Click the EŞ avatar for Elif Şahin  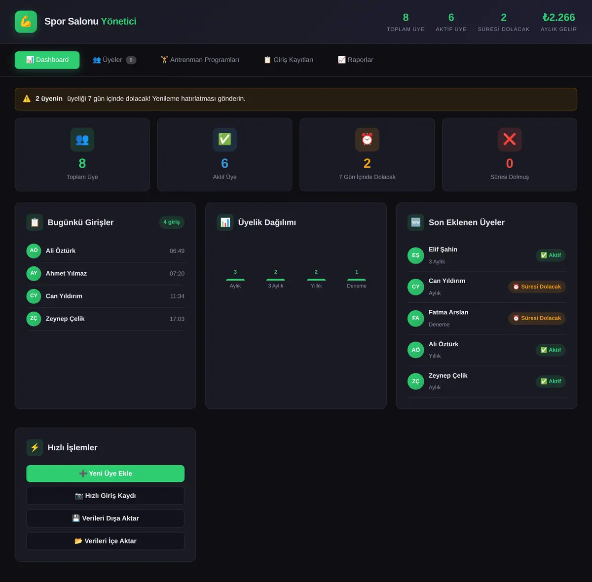pos(416,255)
